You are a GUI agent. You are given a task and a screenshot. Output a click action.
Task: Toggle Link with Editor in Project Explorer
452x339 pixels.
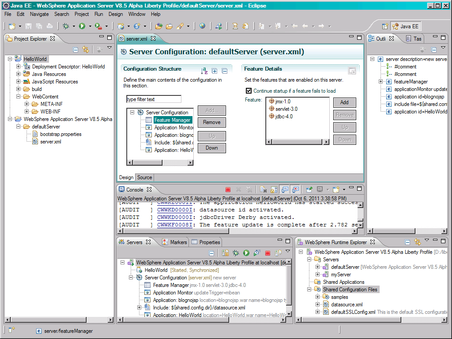[x=86, y=49]
